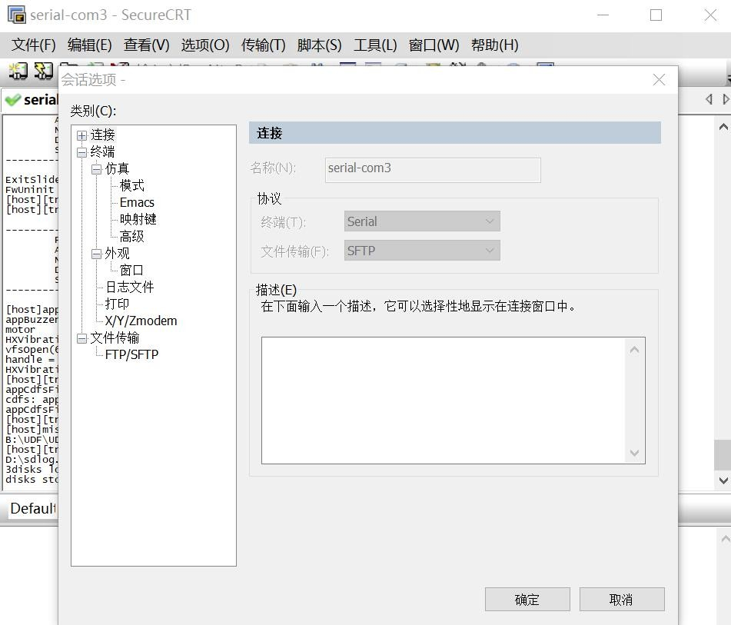Collapse the 文件传输 tree node
The height and width of the screenshot is (625, 731).
point(82,338)
